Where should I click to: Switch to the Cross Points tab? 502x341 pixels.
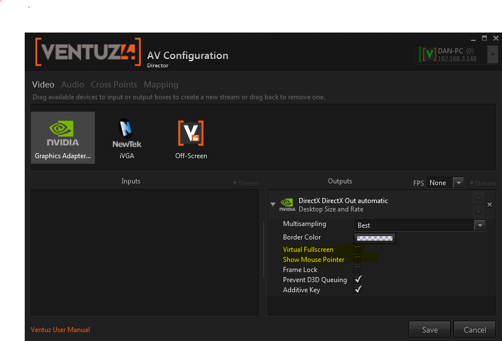click(x=114, y=85)
